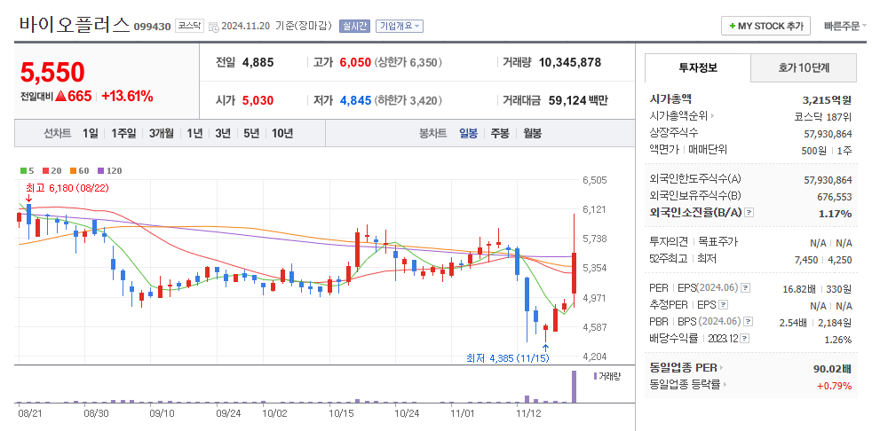Click the 거래대금 value 59,124 백만

point(577,100)
